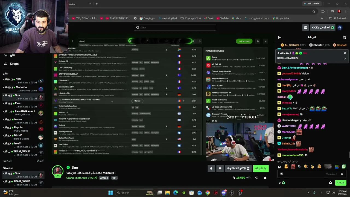Open tmnaa channel in the sidebar

[x=23, y=121]
